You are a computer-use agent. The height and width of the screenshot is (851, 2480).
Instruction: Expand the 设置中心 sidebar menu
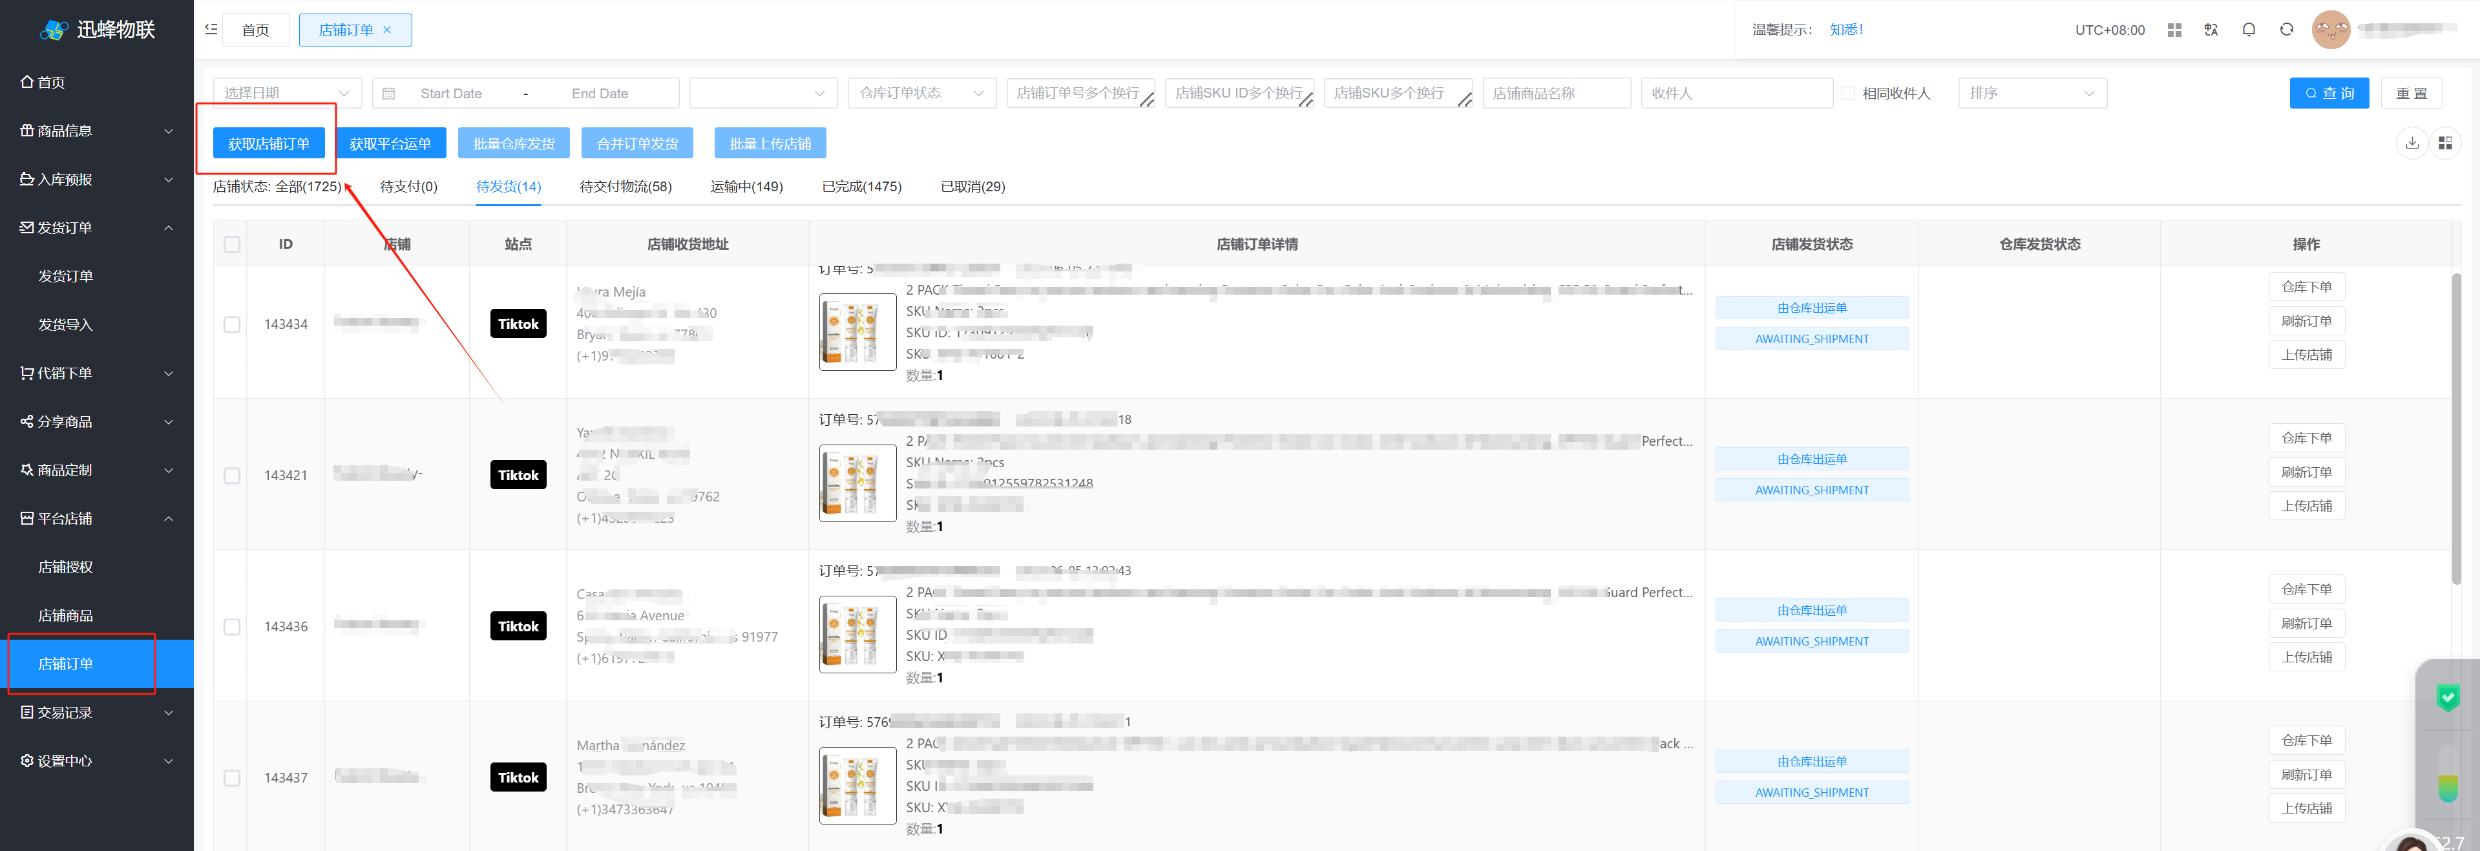(96, 761)
